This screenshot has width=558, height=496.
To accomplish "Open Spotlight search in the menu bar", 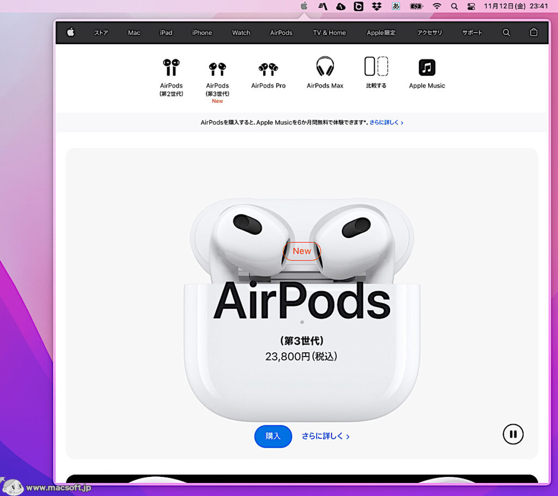I will coord(454,7).
